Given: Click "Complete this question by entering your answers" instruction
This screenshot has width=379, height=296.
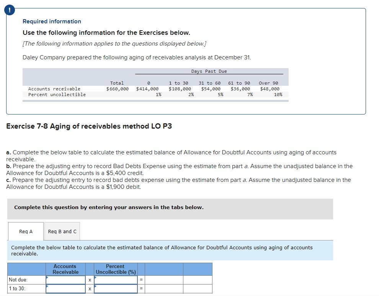Looking at the screenshot, I should [x=109, y=207].
